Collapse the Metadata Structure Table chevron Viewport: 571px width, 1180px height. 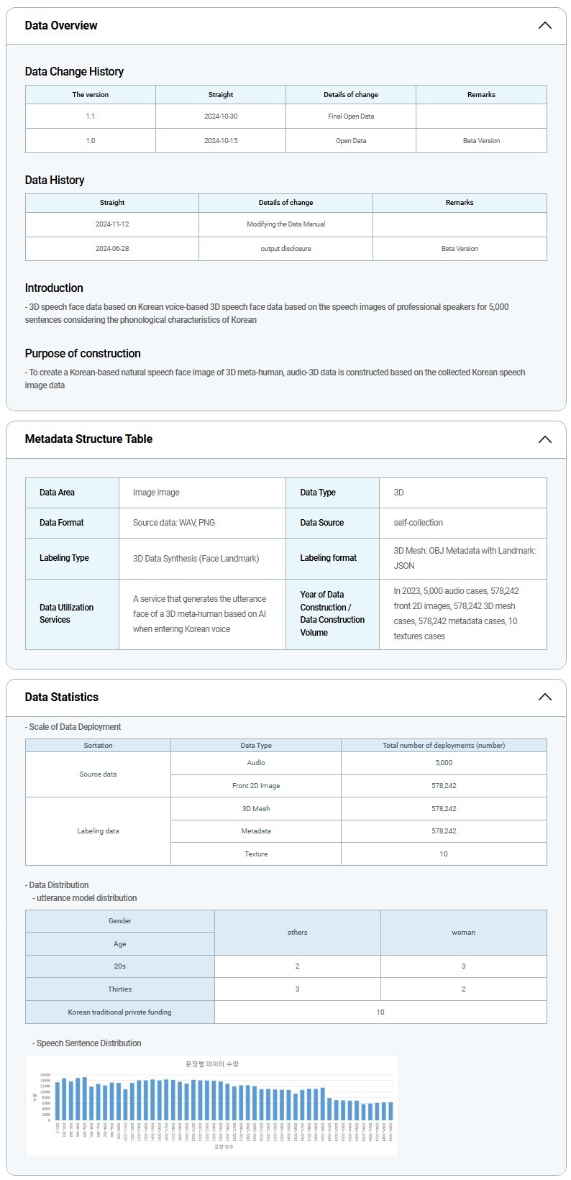(544, 439)
